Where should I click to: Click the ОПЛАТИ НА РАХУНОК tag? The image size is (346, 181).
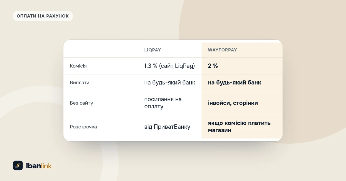[43, 16]
